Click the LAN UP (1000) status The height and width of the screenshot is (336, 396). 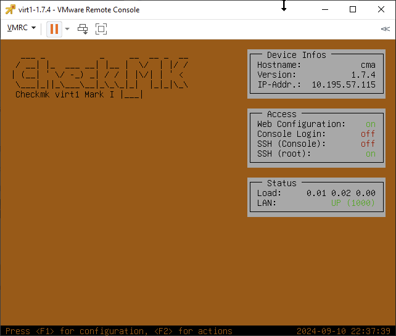coord(353,203)
